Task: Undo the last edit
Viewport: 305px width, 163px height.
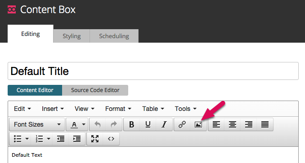Action: point(98,124)
